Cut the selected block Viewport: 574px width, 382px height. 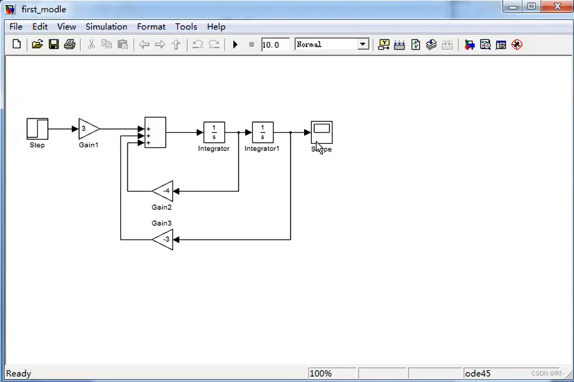coord(92,44)
